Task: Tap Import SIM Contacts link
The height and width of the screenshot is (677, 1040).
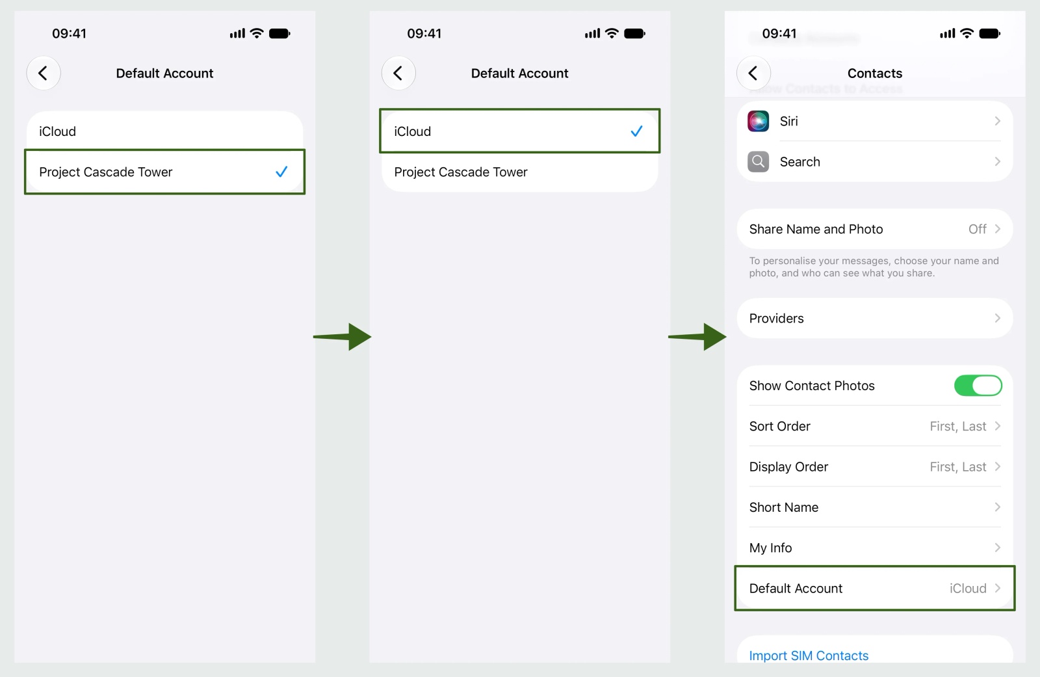Action: pyautogui.click(x=809, y=656)
